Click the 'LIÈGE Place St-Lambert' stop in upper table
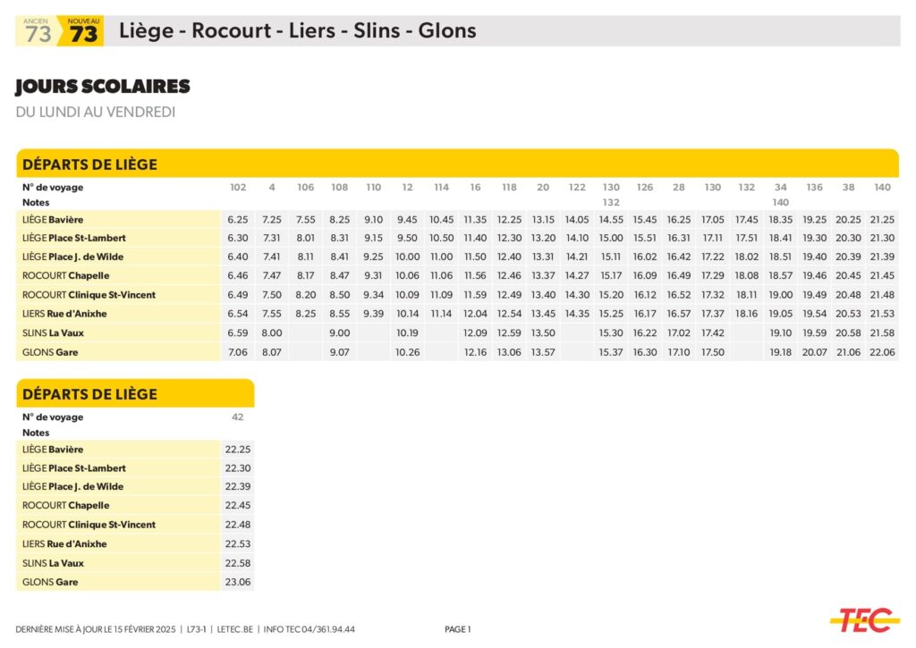Viewport: 916px width, 648px height. pos(74,239)
